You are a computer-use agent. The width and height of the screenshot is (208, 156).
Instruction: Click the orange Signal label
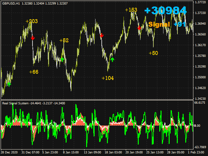tap(159, 24)
